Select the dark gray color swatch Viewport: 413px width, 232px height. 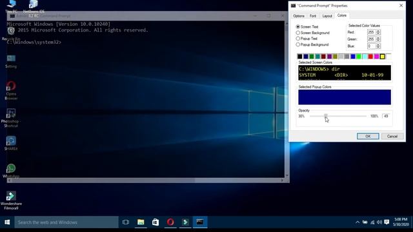[x=347, y=56]
